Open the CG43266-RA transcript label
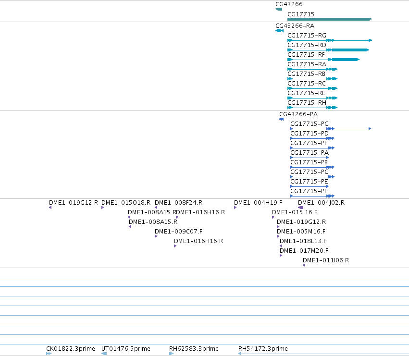 tap(295, 26)
